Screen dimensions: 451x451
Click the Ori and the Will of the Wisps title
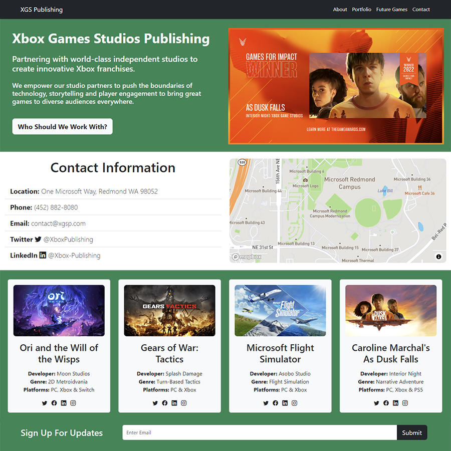(x=59, y=353)
